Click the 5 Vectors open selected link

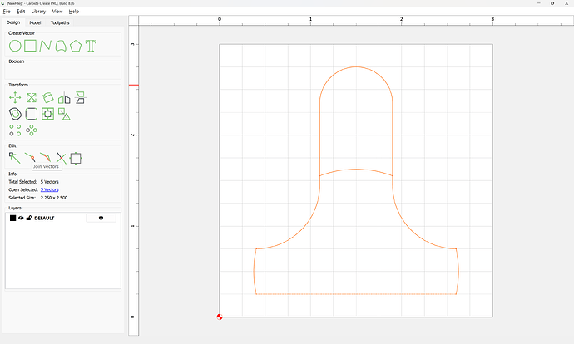[49, 189]
